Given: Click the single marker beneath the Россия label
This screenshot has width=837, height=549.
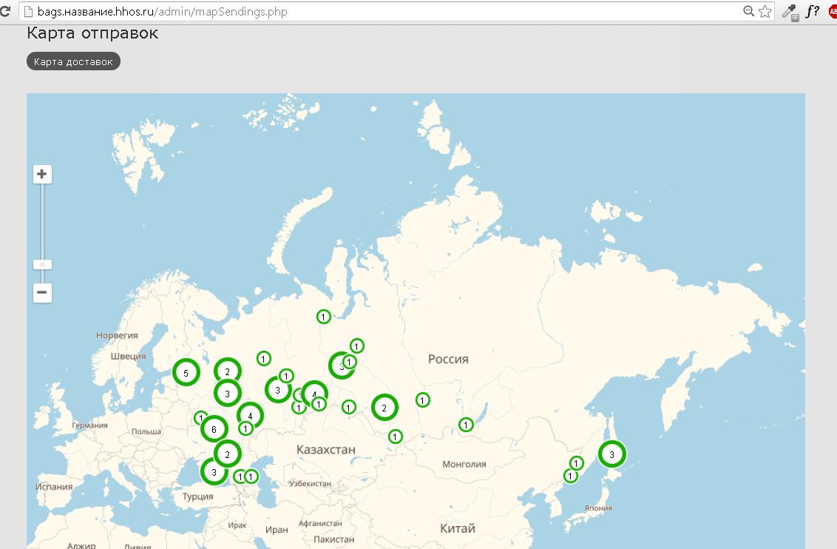Looking at the screenshot, I should click(423, 400).
